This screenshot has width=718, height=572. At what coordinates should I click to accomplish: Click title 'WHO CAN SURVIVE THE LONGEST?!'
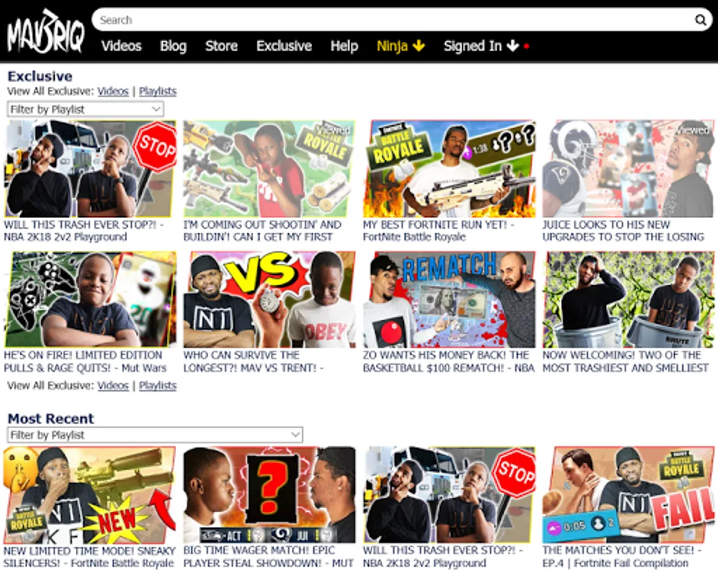[x=254, y=362]
